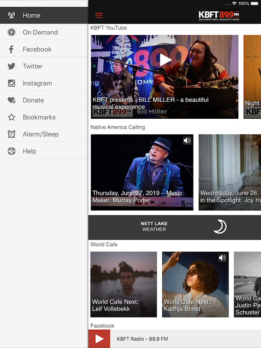Open On Demand from the sidebar
This screenshot has width=261, height=348.
pyautogui.click(x=40, y=32)
